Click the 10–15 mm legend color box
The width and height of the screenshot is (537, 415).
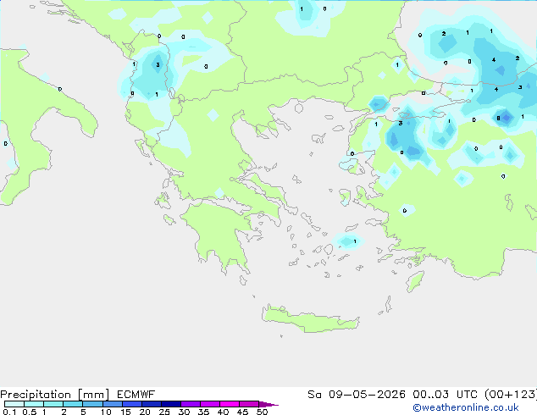click(x=112, y=404)
